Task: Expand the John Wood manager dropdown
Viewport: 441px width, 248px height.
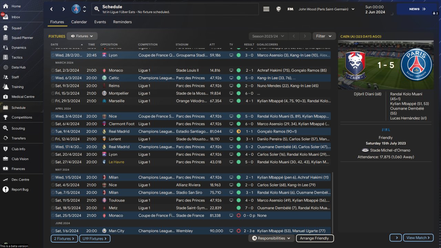Action: point(327,9)
